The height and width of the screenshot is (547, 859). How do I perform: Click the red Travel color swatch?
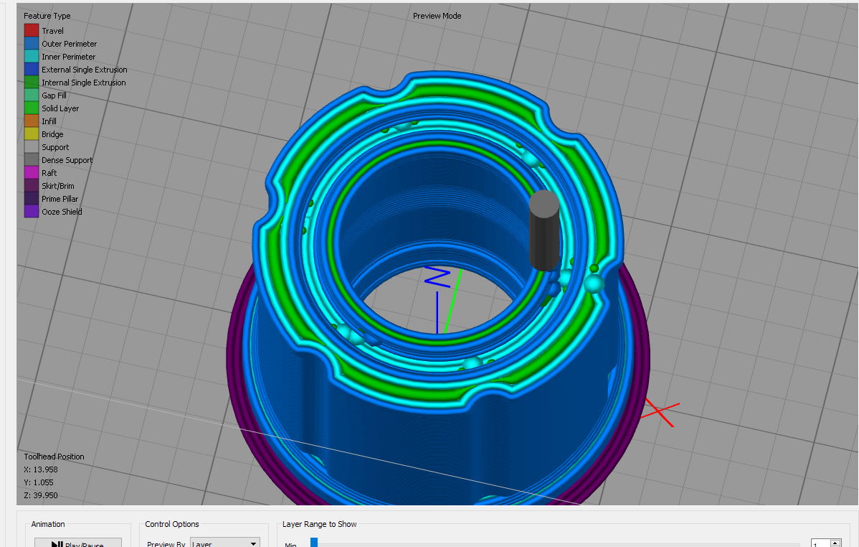coord(32,31)
